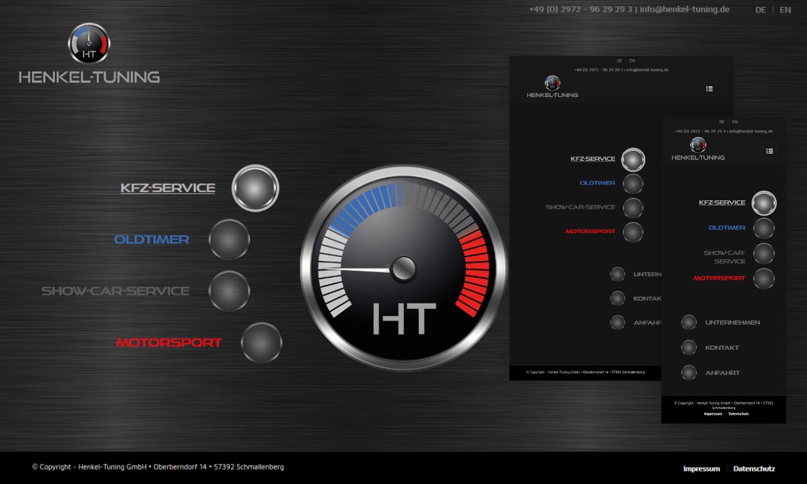Screen dimensions: 807x484
Task: Open the large blue Oldtimer menu entry
Action: click(151, 239)
